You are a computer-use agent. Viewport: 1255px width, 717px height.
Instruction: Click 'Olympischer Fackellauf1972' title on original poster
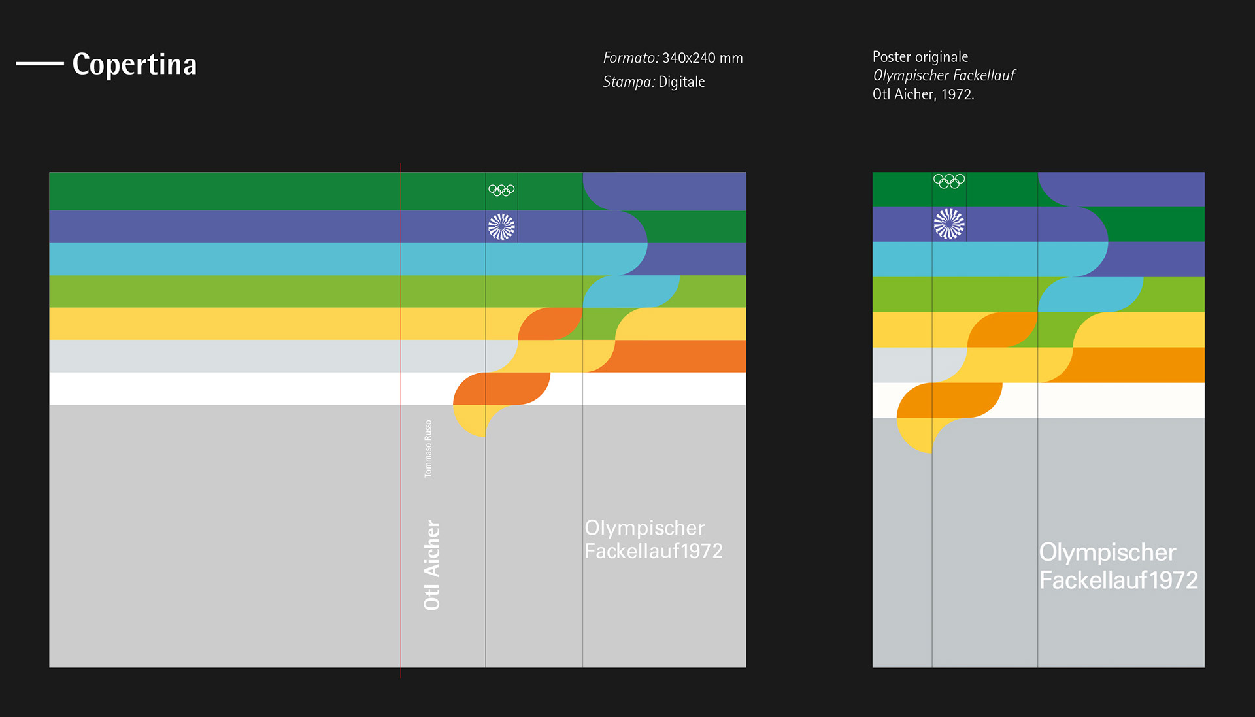1118,566
